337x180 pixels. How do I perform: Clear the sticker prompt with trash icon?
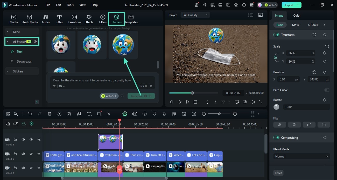pos(151,86)
